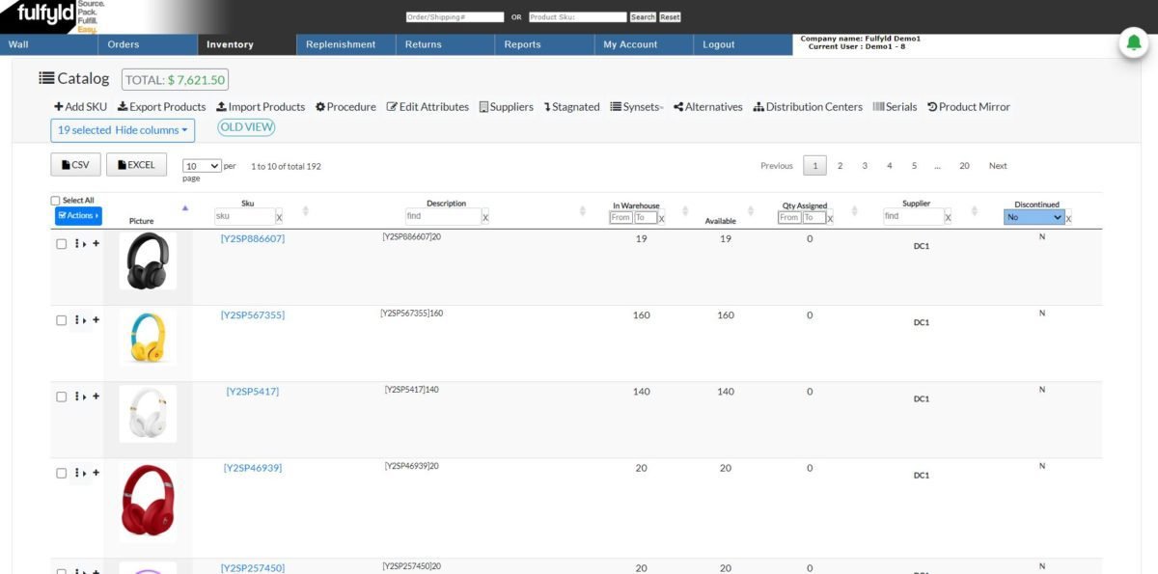
Task: Open the rows per page dropdown
Action: (202, 166)
